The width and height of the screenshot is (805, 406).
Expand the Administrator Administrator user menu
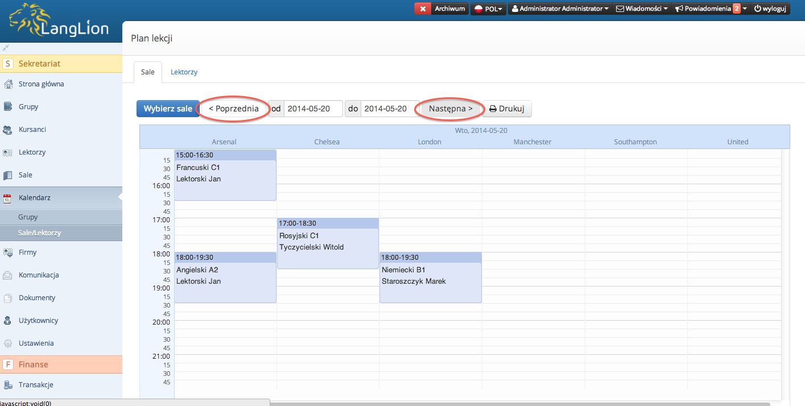tap(560, 9)
